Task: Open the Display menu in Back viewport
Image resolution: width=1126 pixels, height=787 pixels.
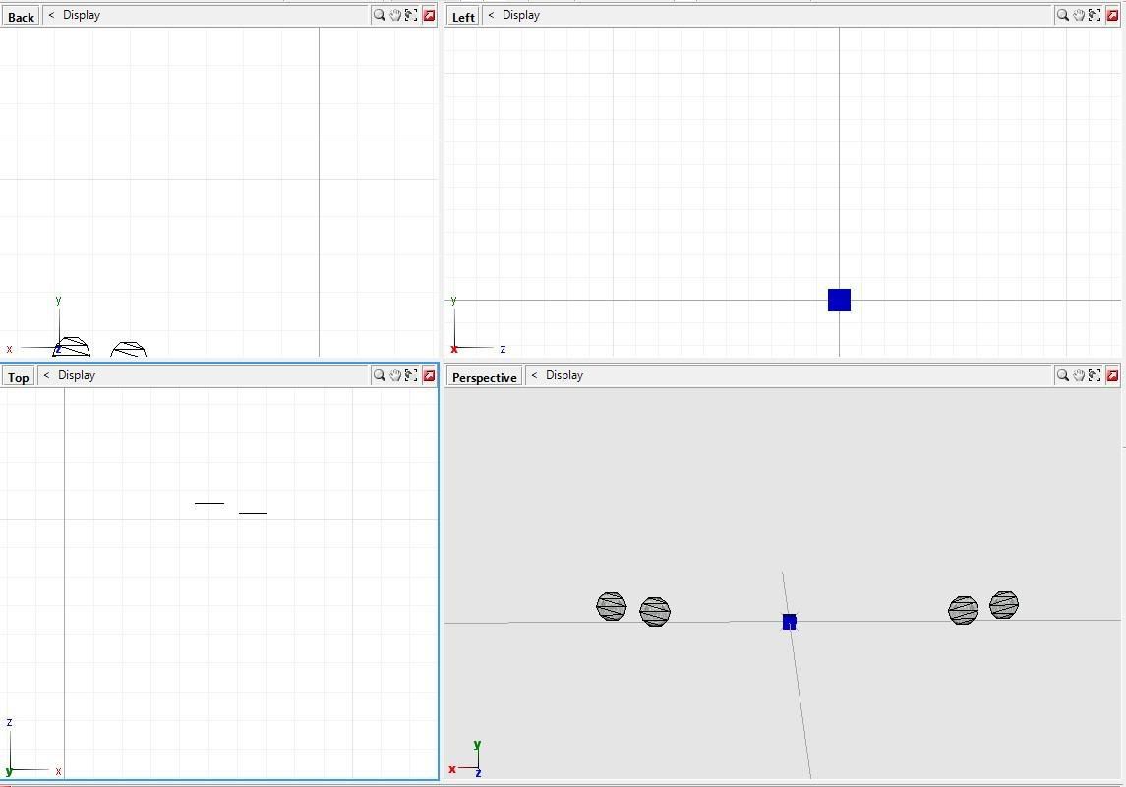Action: click(81, 16)
